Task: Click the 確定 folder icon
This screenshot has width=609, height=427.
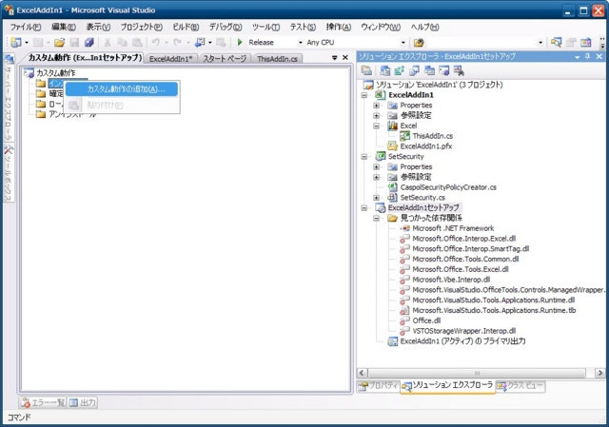Action: (x=41, y=93)
